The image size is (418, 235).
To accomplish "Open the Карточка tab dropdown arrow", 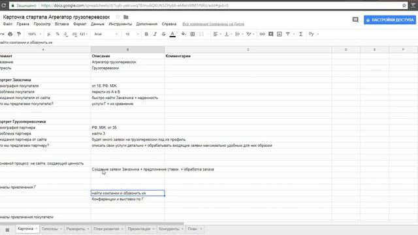I will point(37,229).
